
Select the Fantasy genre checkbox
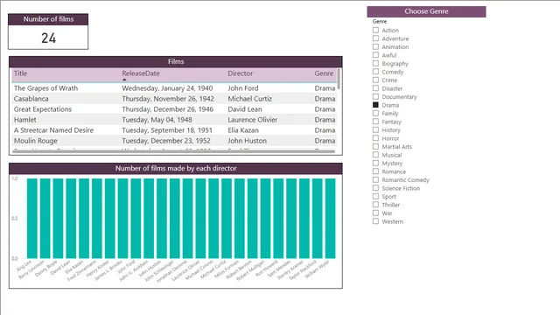pos(375,122)
